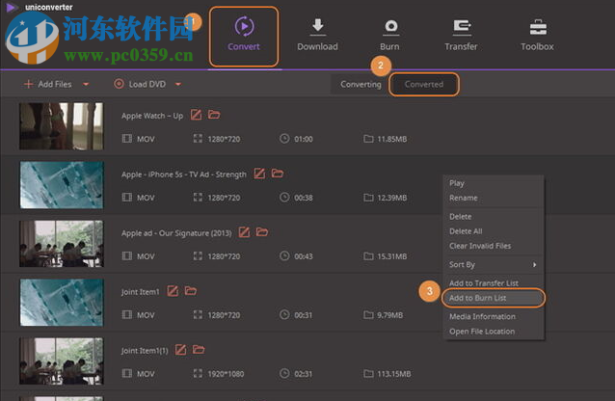Screen dimensions: 615x401
Task: Select the iPhone 5s Strength video thumbnail
Action: click(x=62, y=185)
